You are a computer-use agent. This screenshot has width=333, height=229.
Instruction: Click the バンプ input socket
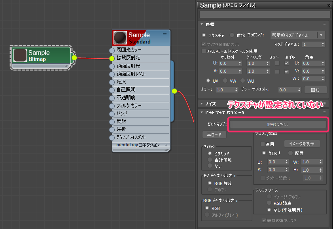point(112,114)
